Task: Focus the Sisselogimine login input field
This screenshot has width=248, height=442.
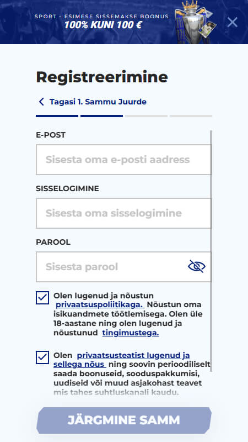Action: (123, 213)
